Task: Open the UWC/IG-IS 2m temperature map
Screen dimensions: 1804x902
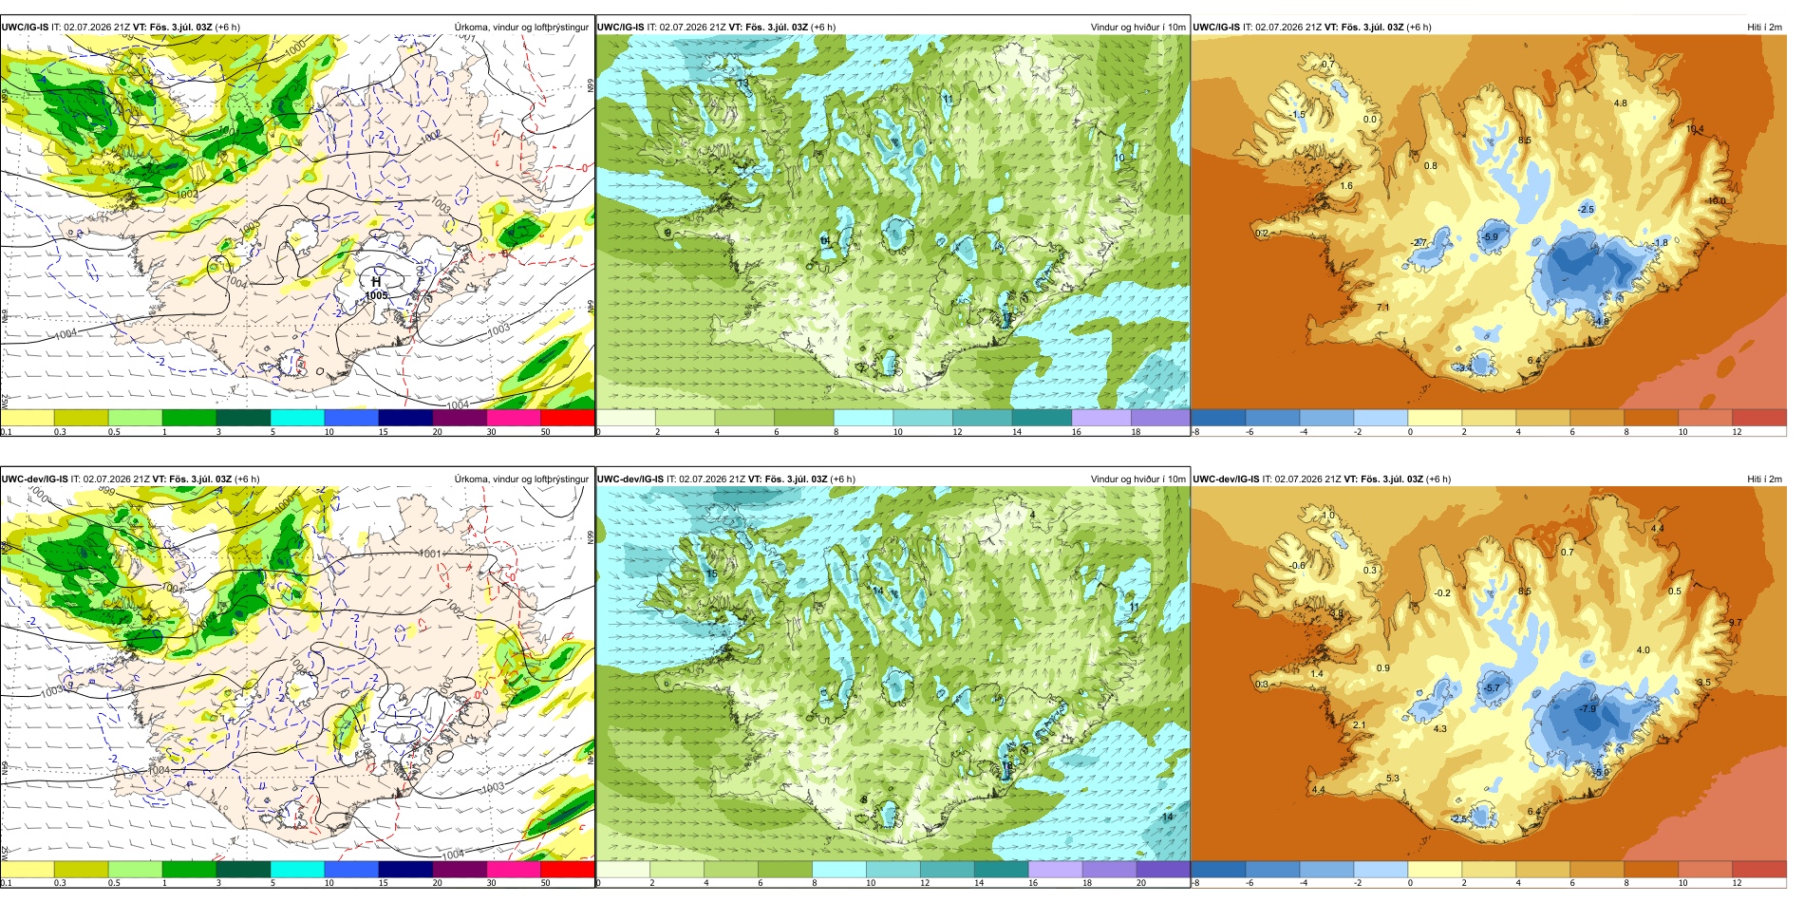Action: click(1489, 222)
